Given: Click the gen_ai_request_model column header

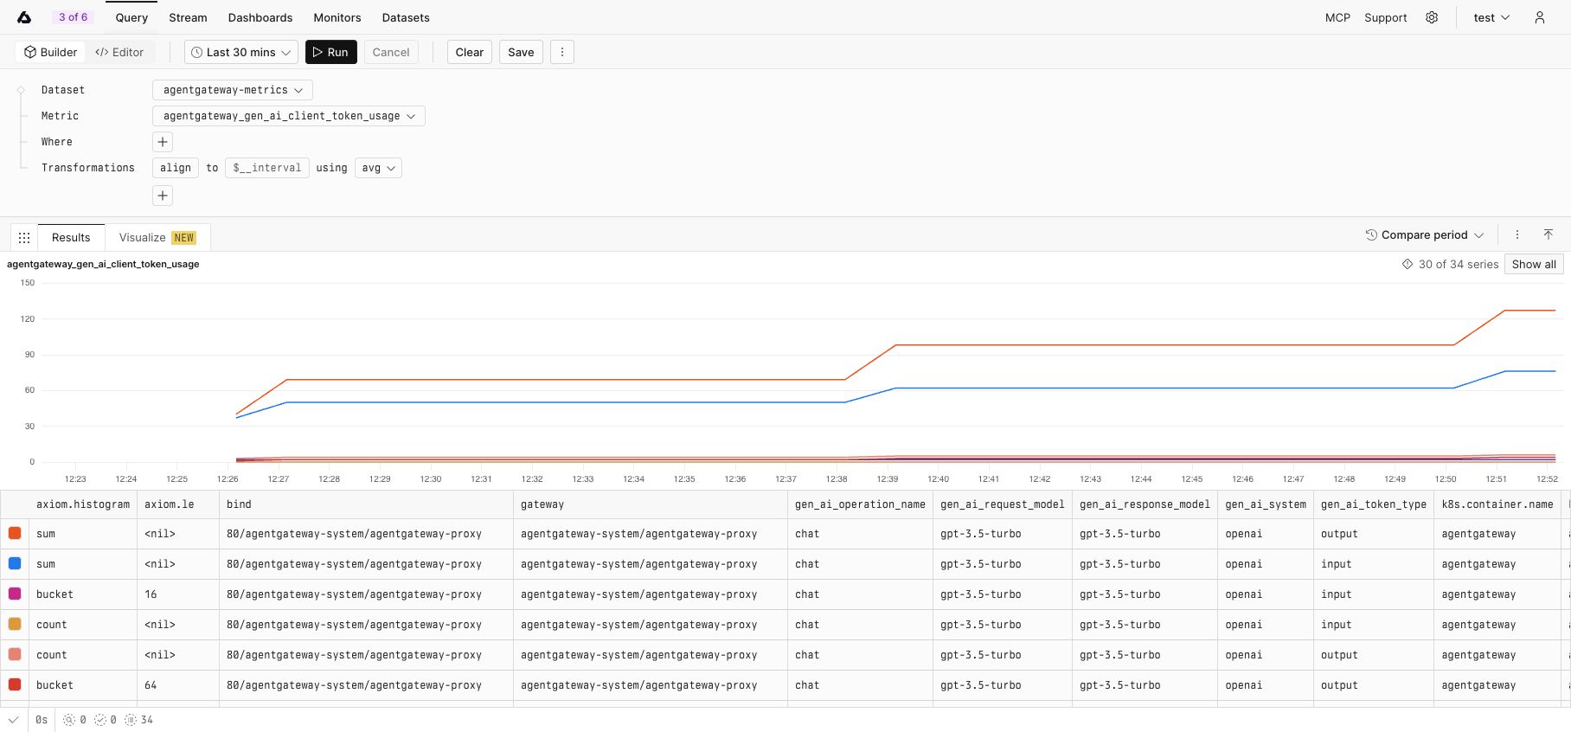Looking at the screenshot, I should pos(1003,504).
